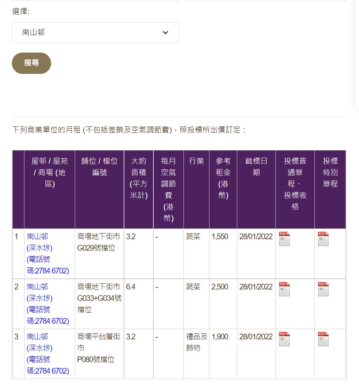The height and width of the screenshot is (390, 359).
Task: Click area value 6.4
Action: pos(131,287)
